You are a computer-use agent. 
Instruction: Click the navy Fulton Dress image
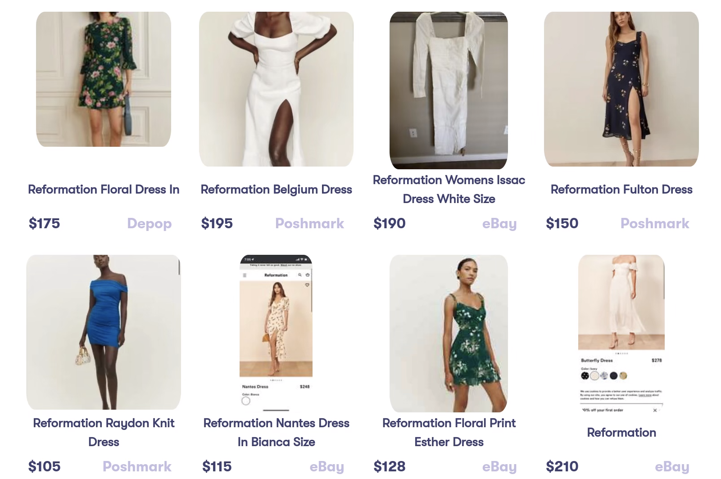[x=621, y=88]
